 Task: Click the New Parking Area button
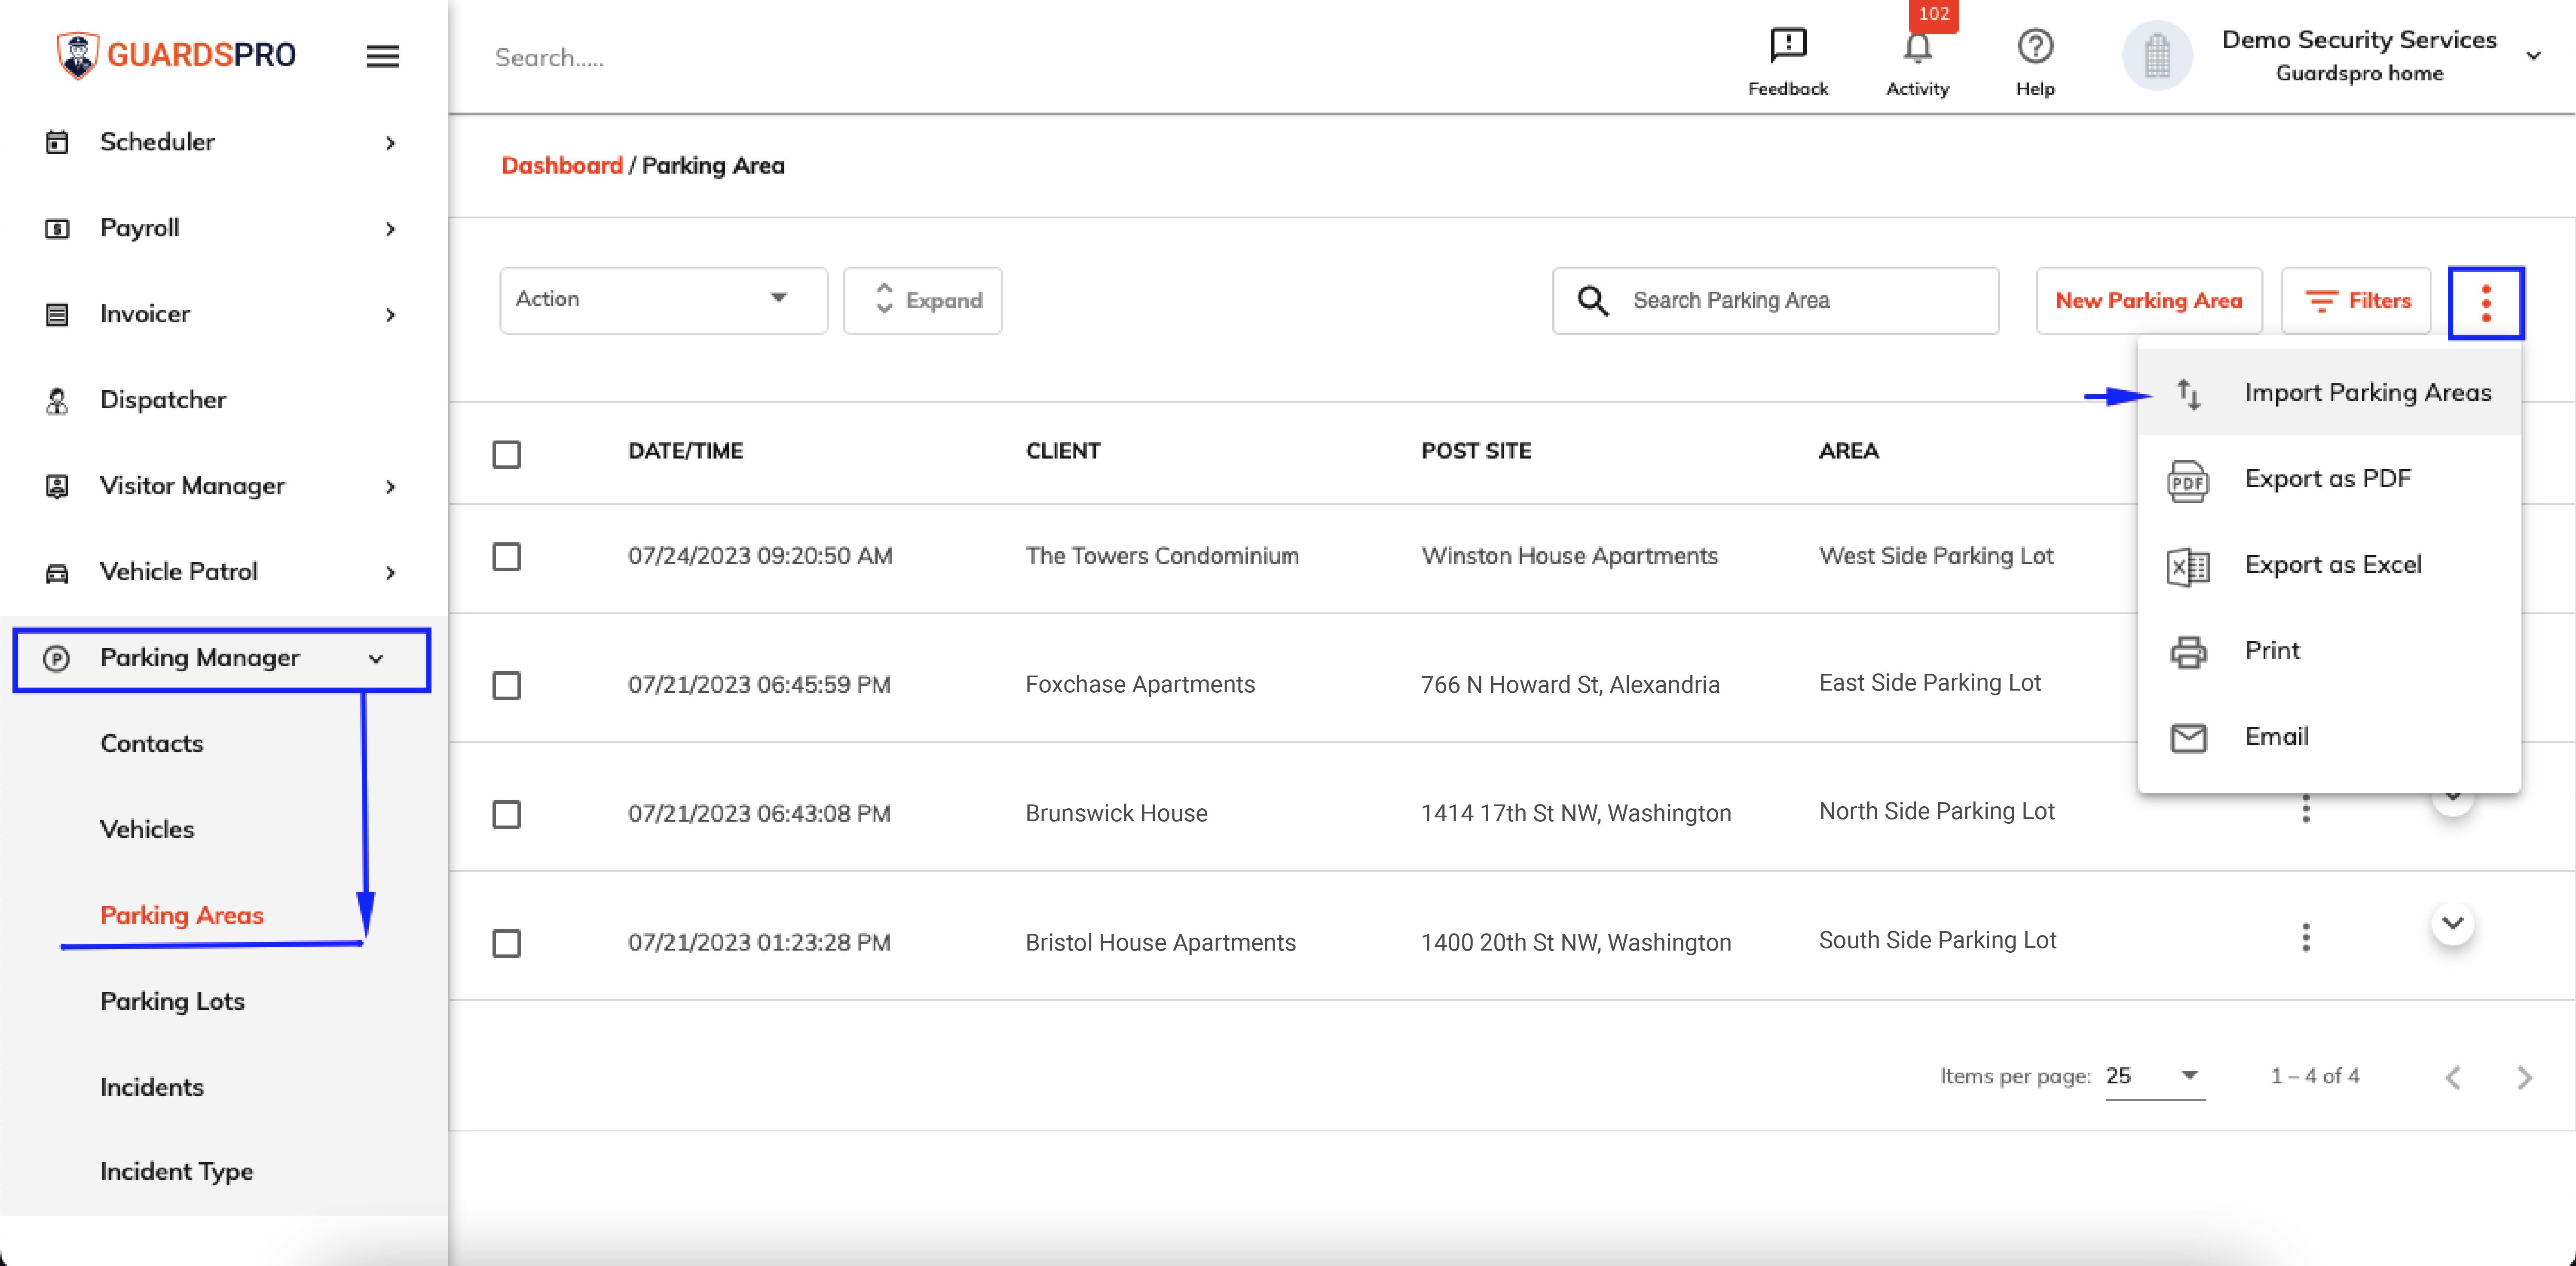[2148, 300]
